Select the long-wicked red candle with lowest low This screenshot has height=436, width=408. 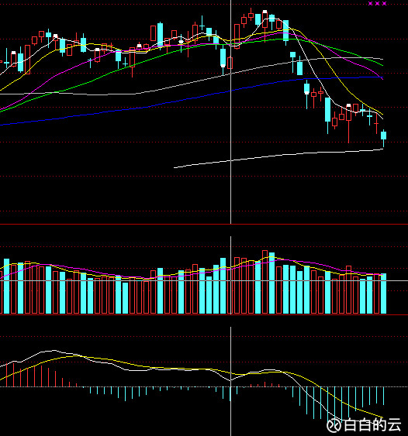[x=349, y=123]
